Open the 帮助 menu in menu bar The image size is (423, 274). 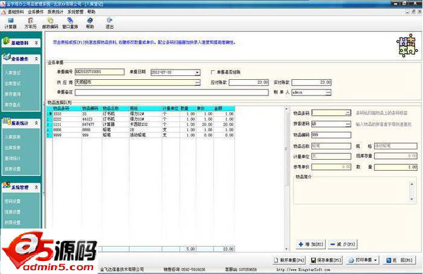coord(91,12)
